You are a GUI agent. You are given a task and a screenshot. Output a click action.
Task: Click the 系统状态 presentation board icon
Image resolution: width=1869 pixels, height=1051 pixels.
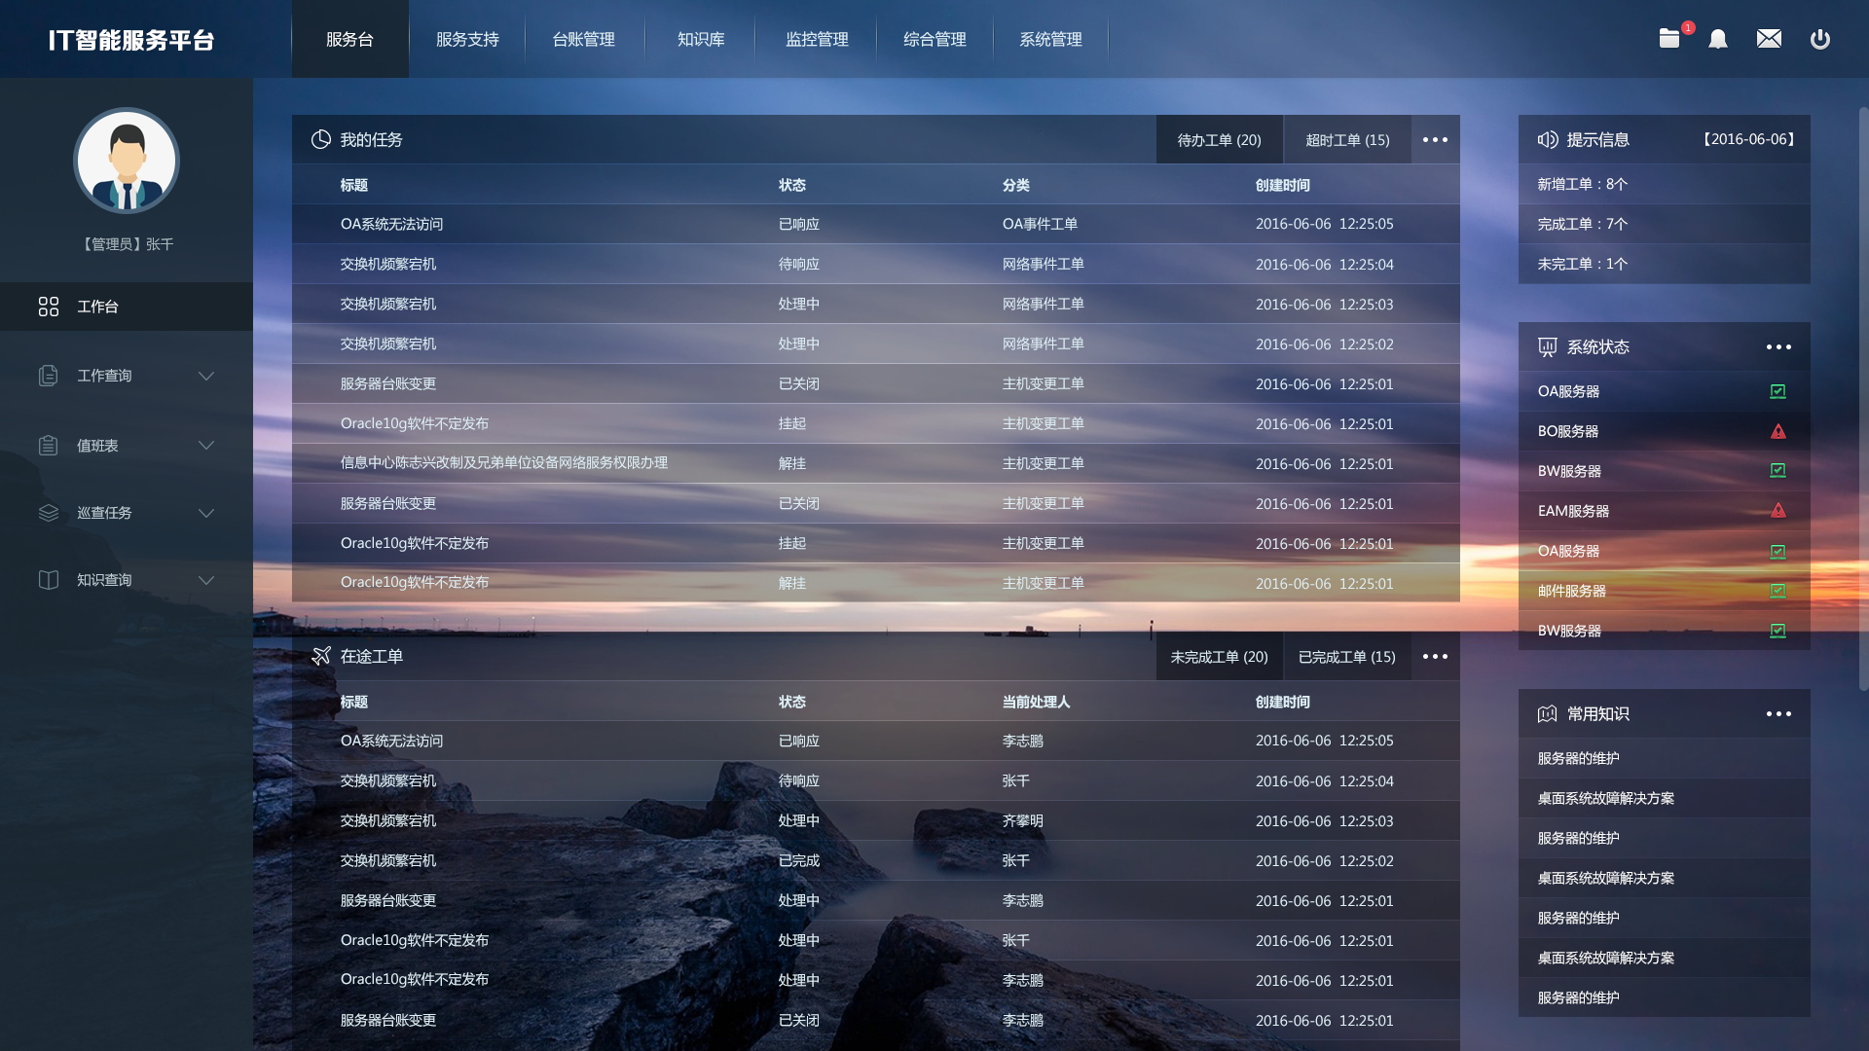pyautogui.click(x=1548, y=347)
